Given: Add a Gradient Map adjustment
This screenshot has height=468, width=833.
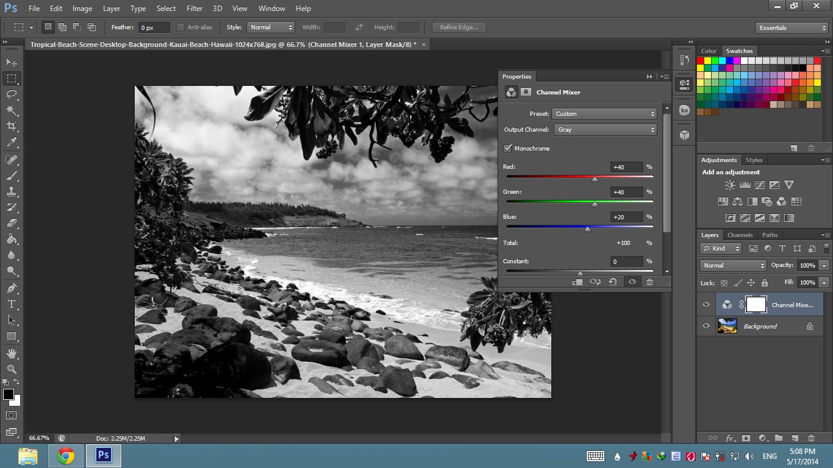Looking at the screenshot, I should (789, 218).
